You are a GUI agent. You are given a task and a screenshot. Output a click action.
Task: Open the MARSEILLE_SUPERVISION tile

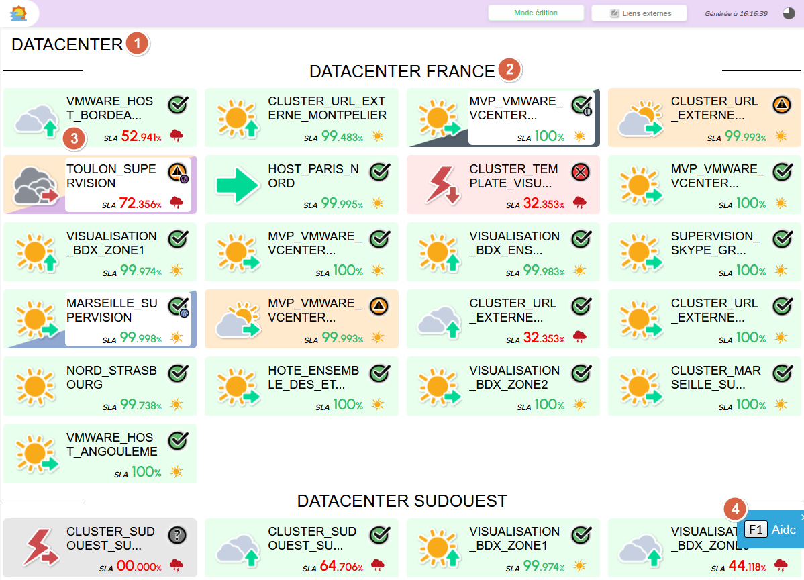coord(111,310)
